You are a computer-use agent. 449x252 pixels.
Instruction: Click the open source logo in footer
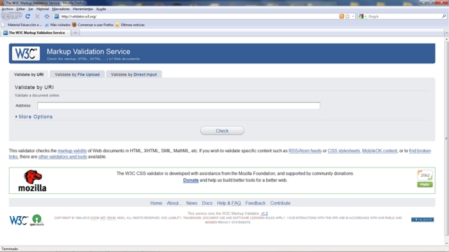coord(37,220)
